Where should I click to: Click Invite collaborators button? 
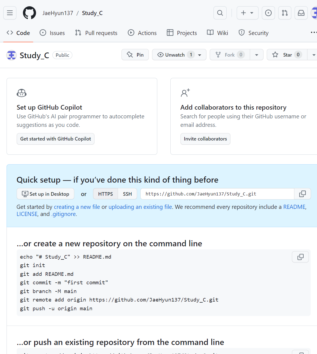205,139
